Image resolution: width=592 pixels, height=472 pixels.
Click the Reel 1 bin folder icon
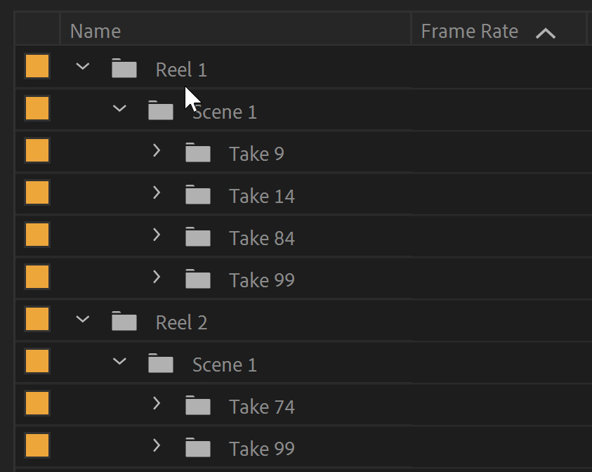(x=124, y=68)
